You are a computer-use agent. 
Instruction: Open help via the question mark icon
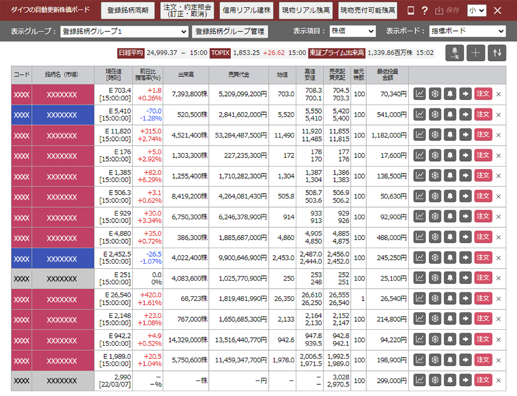click(x=424, y=11)
